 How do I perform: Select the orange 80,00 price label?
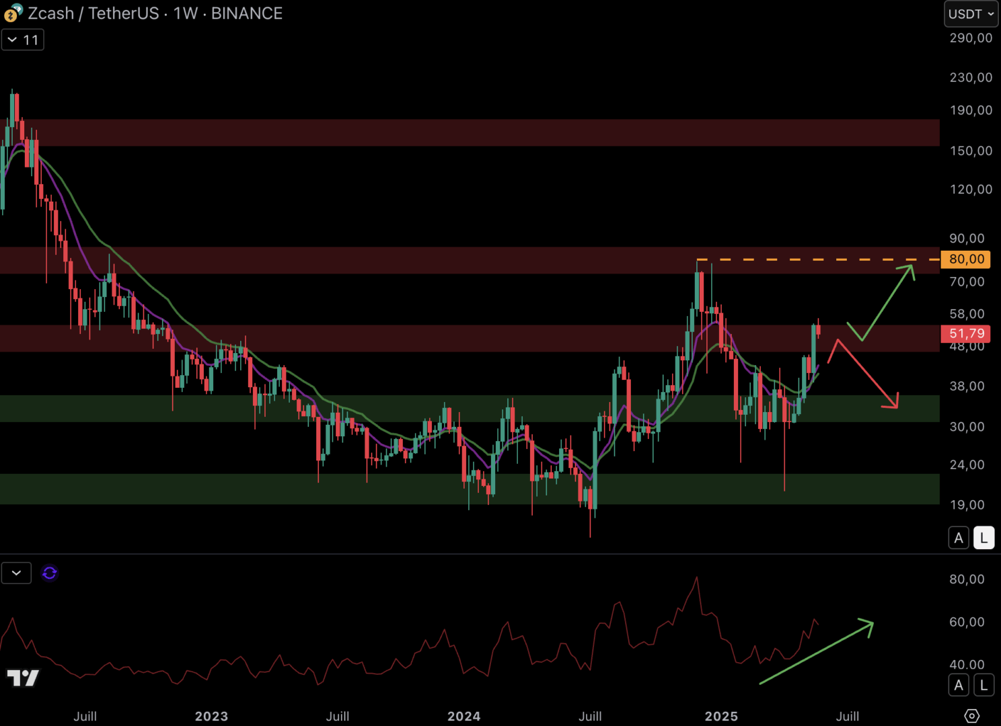(966, 259)
